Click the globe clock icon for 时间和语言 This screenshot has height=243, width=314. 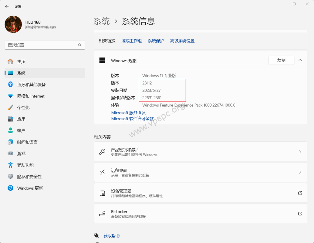click(x=10, y=142)
